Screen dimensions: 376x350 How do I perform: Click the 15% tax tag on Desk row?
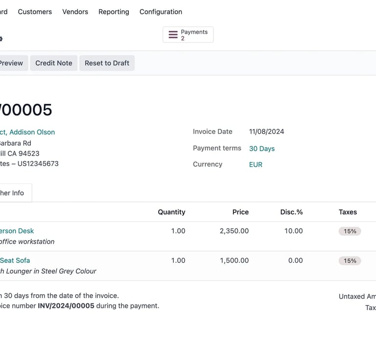pos(350,231)
